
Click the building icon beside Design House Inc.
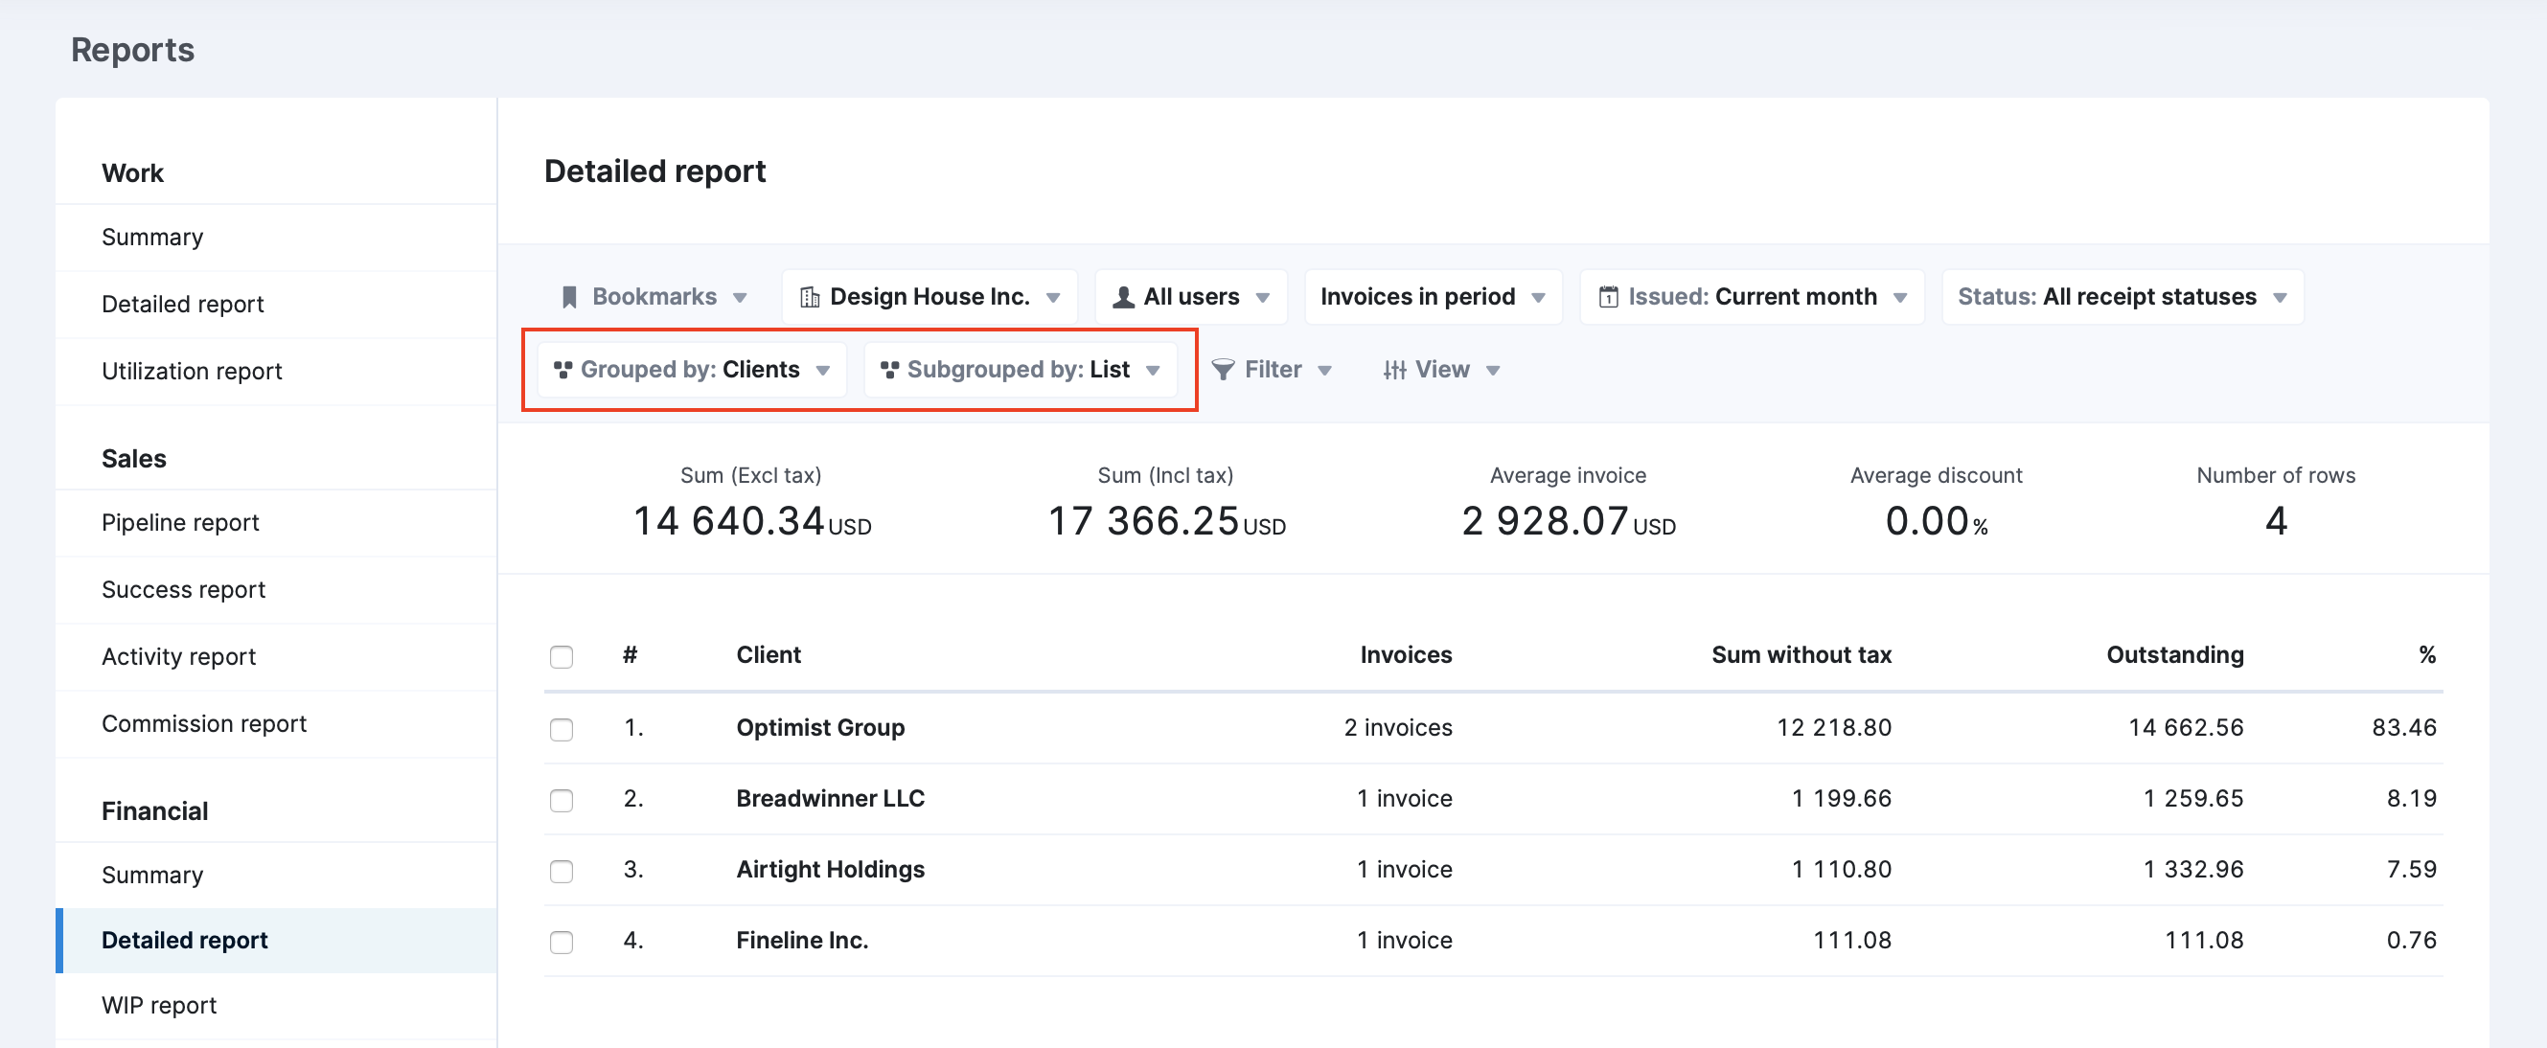pos(810,298)
